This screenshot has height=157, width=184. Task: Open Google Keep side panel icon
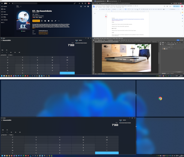[182, 12]
